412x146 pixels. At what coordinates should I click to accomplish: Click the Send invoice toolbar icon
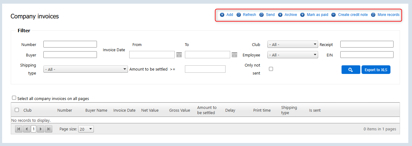[x=262, y=15]
